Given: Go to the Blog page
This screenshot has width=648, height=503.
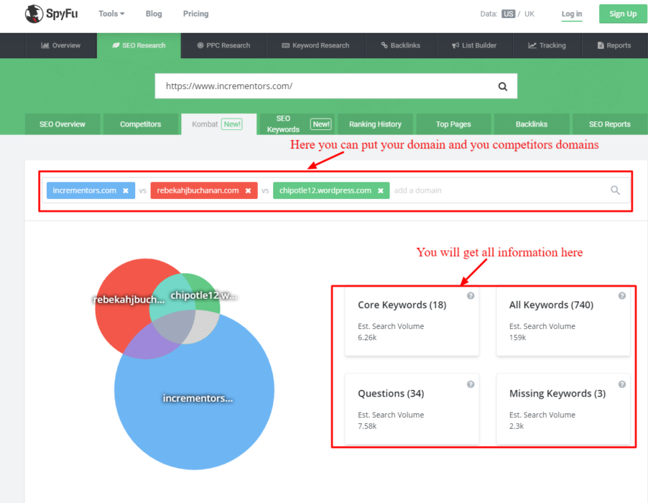Looking at the screenshot, I should coord(154,14).
